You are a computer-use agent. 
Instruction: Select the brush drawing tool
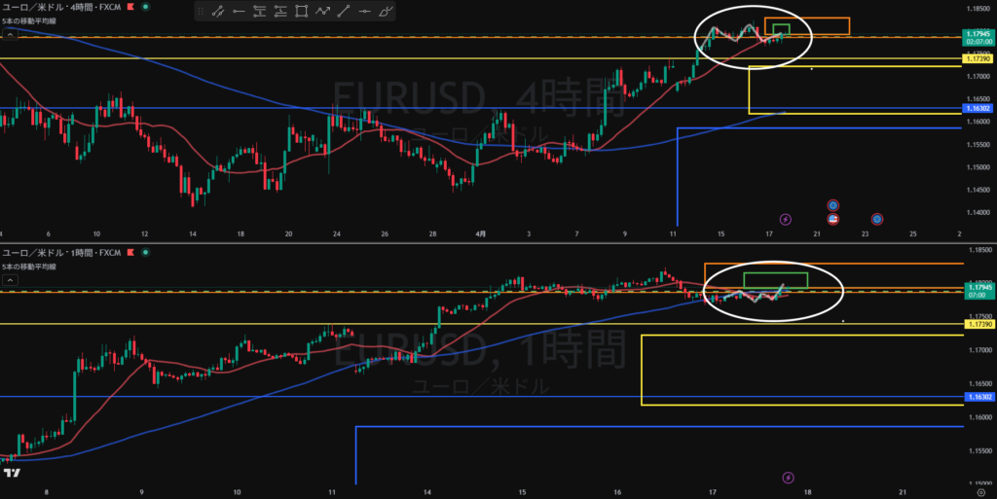tap(387, 12)
